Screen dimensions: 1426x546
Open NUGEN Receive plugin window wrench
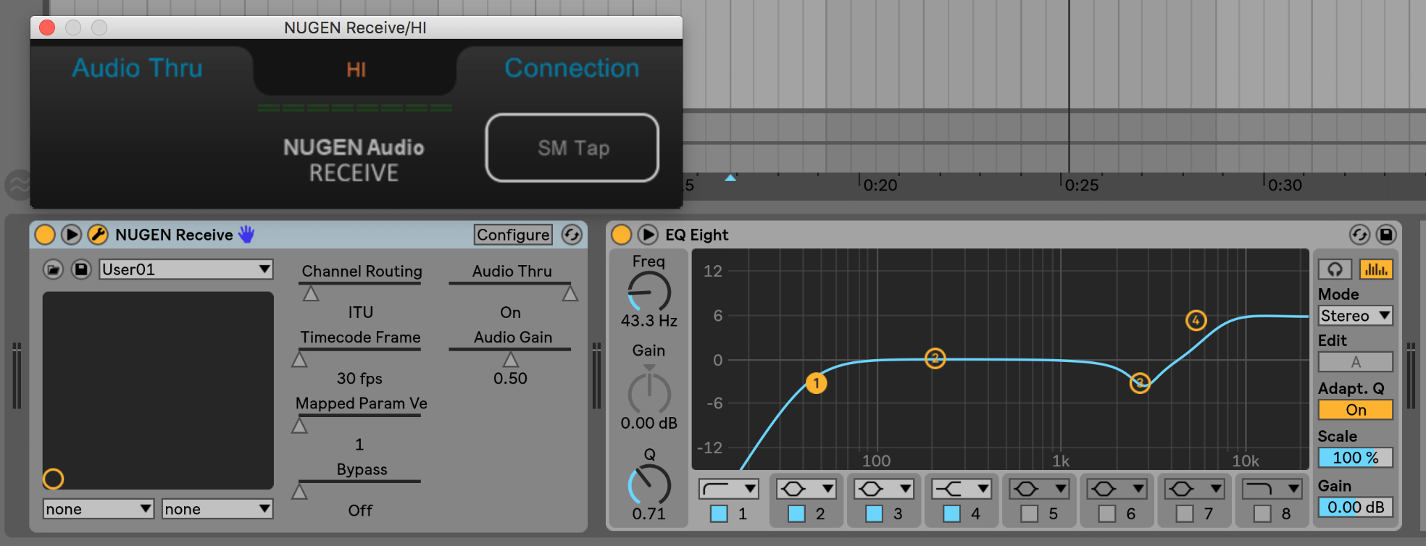98,235
